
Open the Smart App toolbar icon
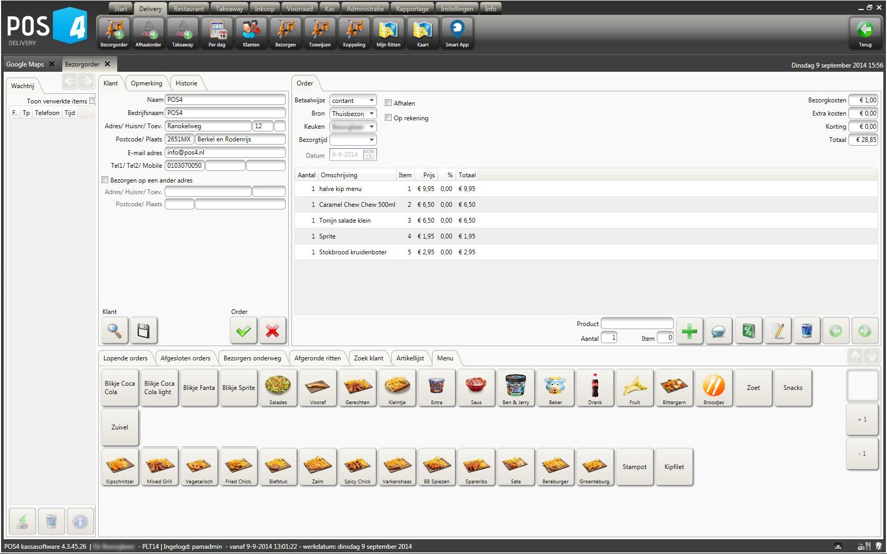457,33
